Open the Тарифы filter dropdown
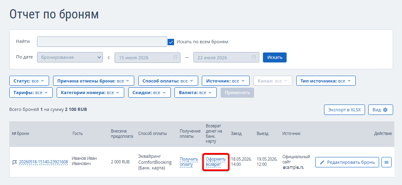Image resolution: width=402 pixels, height=185 pixels. click(x=31, y=92)
